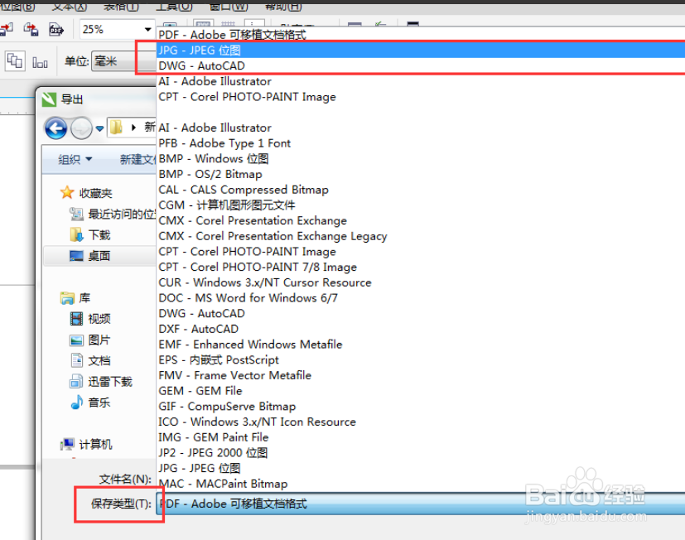Click the 库 libraries icon
The image size is (685, 540).
click(x=67, y=298)
